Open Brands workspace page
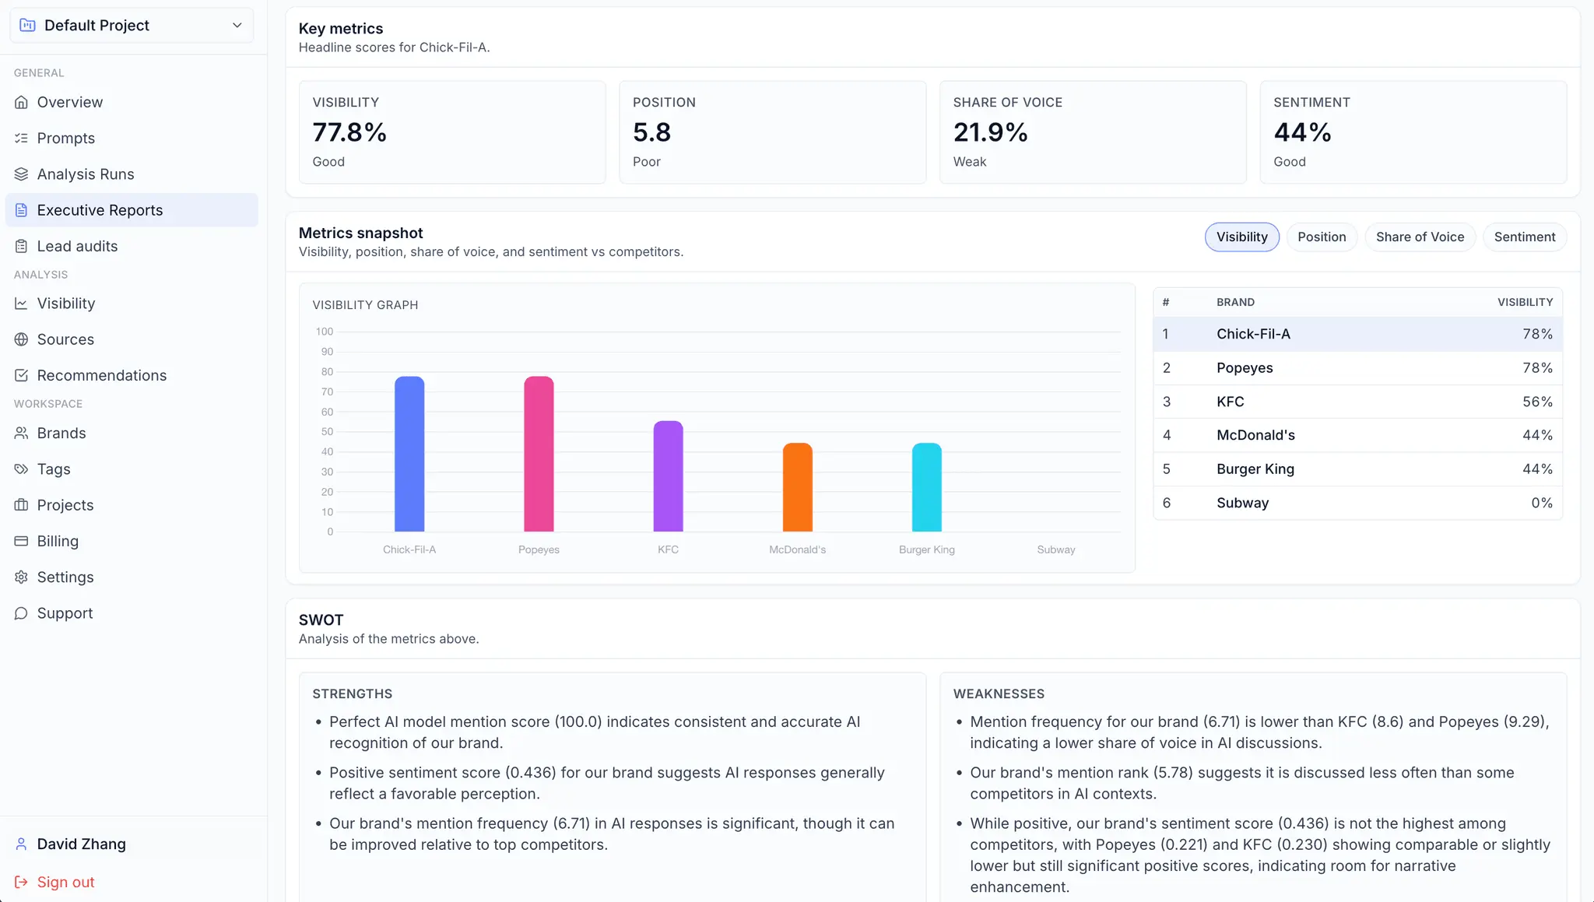Screen dimensions: 1594x902 click(x=61, y=433)
